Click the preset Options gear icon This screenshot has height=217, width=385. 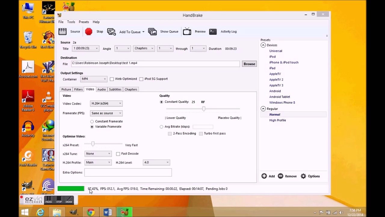(303, 176)
